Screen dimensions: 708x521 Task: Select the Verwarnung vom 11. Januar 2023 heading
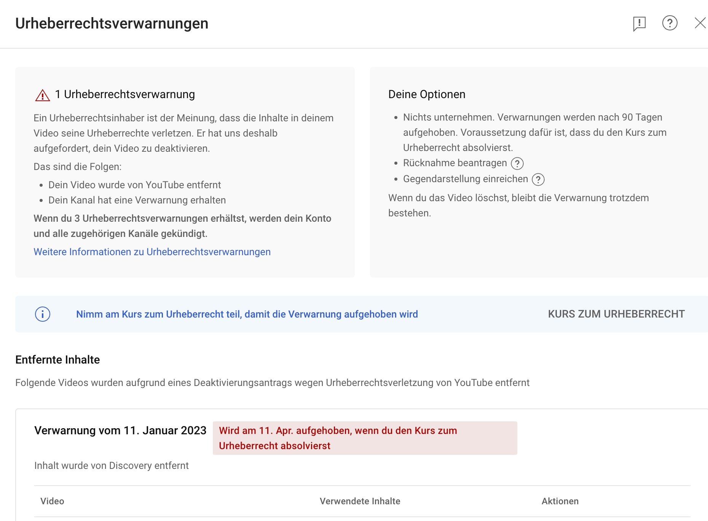point(120,430)
